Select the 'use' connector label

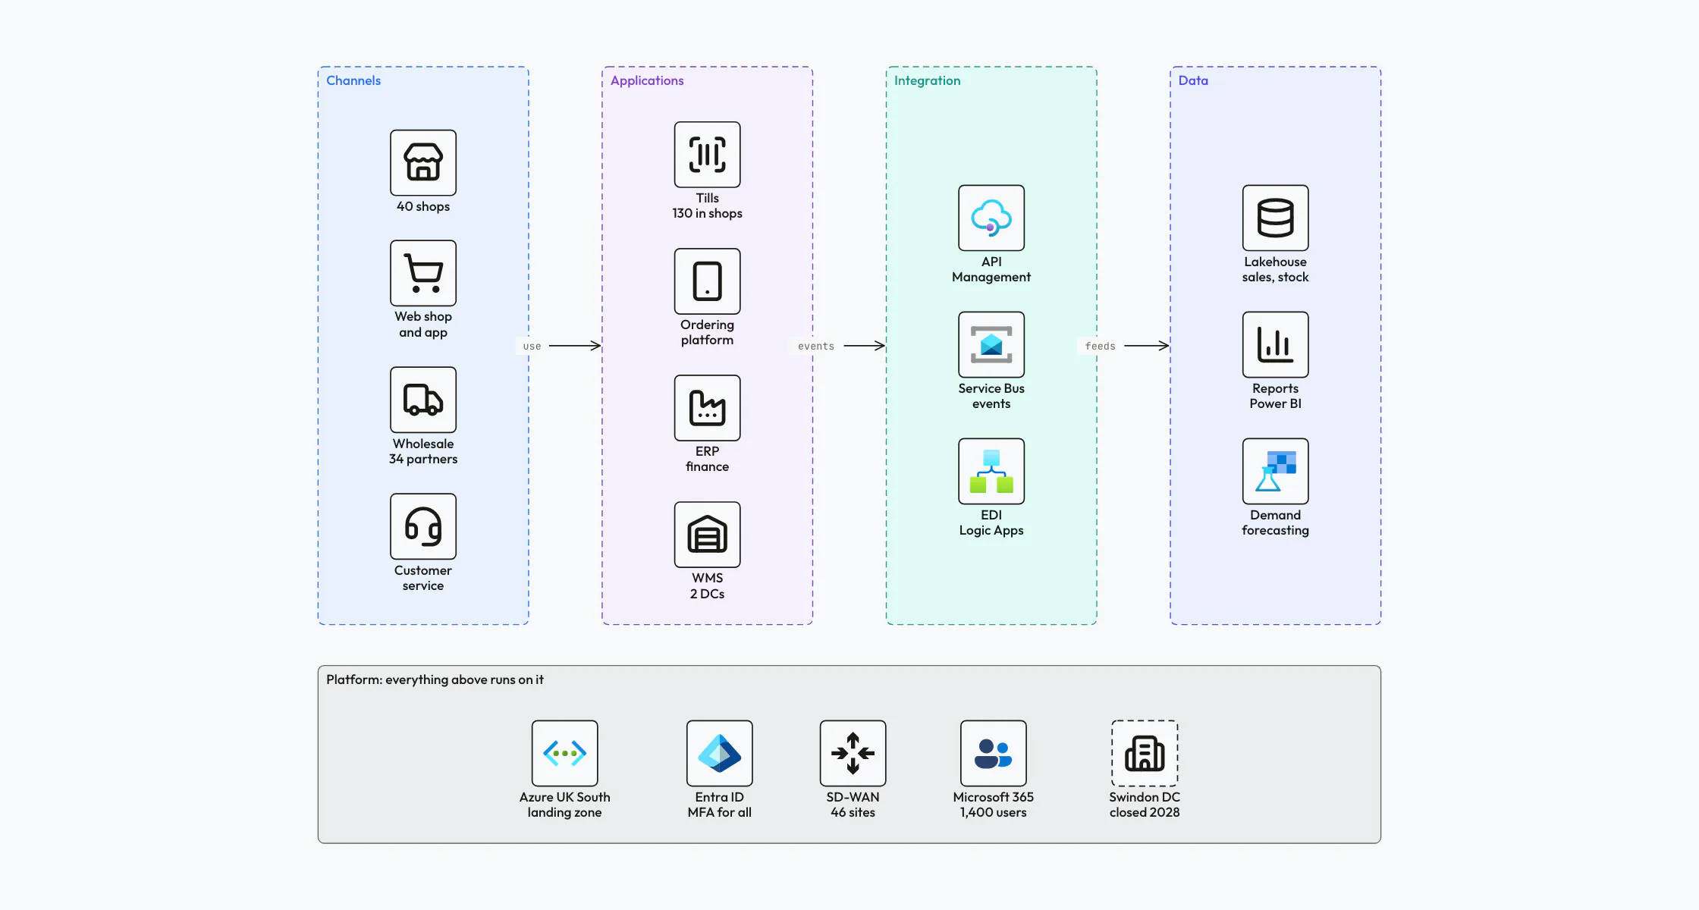tap(532, 346)
